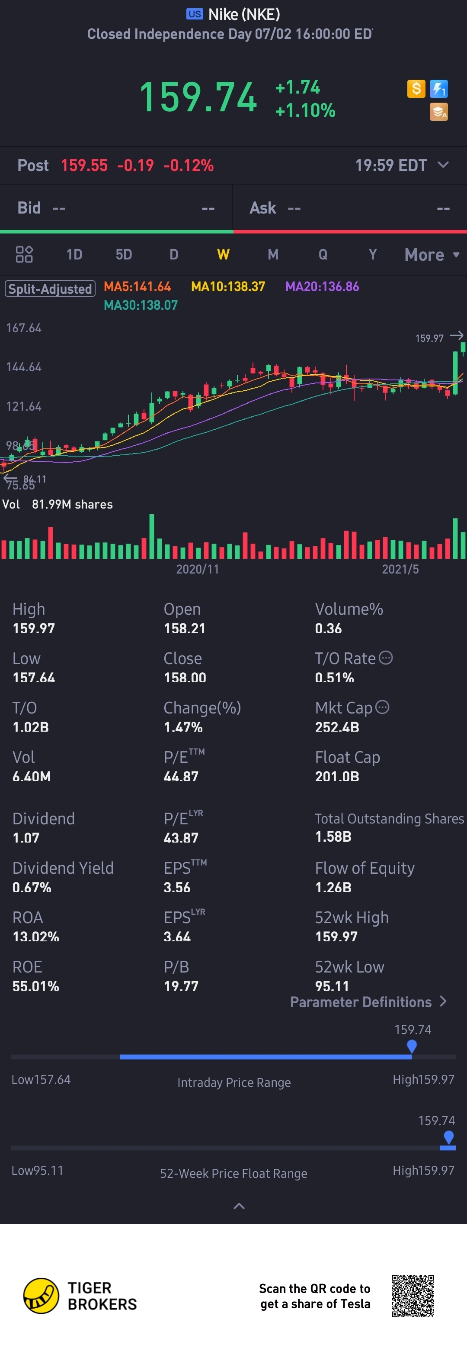Expand the post-market time dropdown

click(x=443, y=165)
